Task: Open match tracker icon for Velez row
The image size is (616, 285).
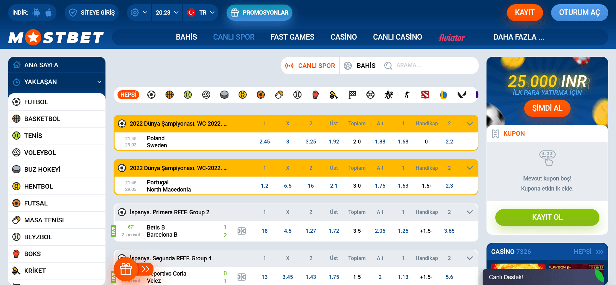Action: [241, 277]
